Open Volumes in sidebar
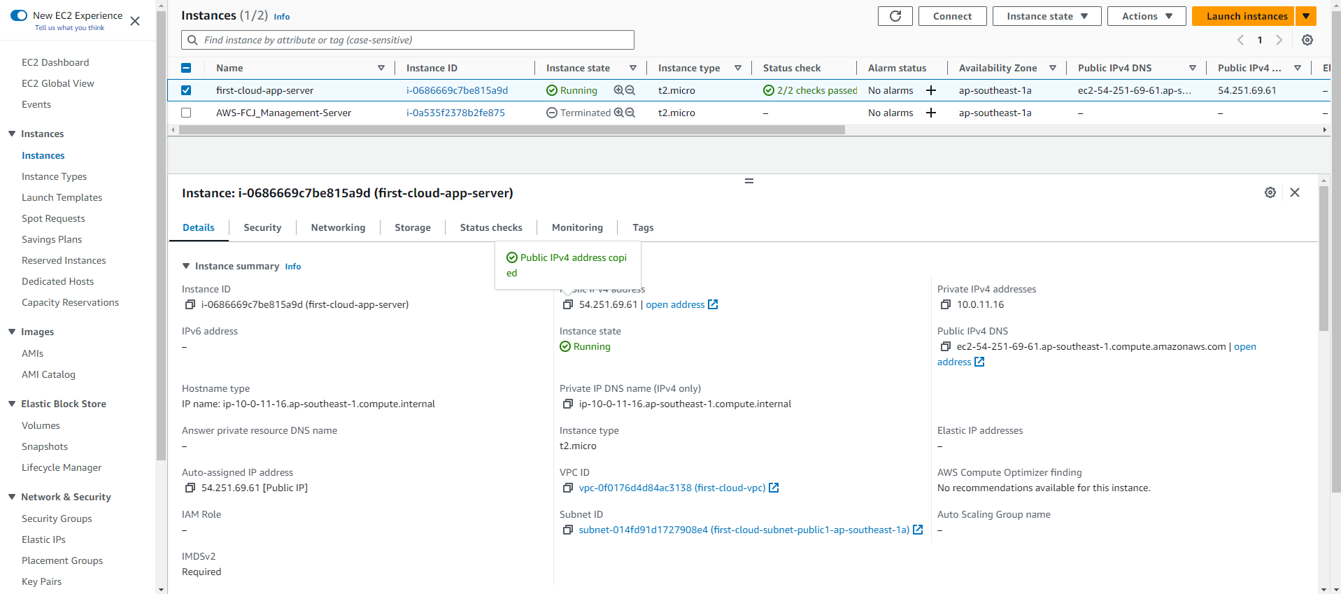The image size is (1341, 594). (x=41, y=425)
